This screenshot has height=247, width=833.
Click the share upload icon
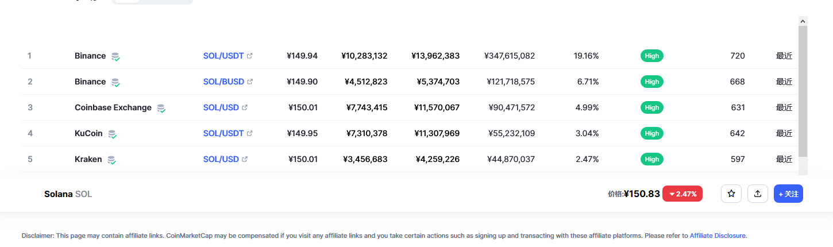point(758,194)
